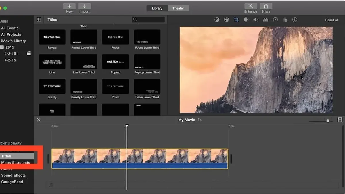This screenshot has height=194, width=345.
Task: Open the stabilization camera icon
Action: (x=246, y=20)
